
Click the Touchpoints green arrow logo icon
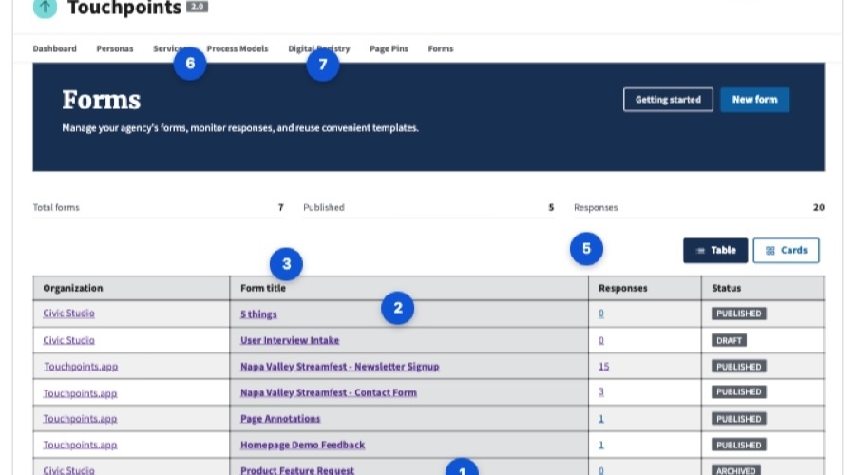coord(45,8)
